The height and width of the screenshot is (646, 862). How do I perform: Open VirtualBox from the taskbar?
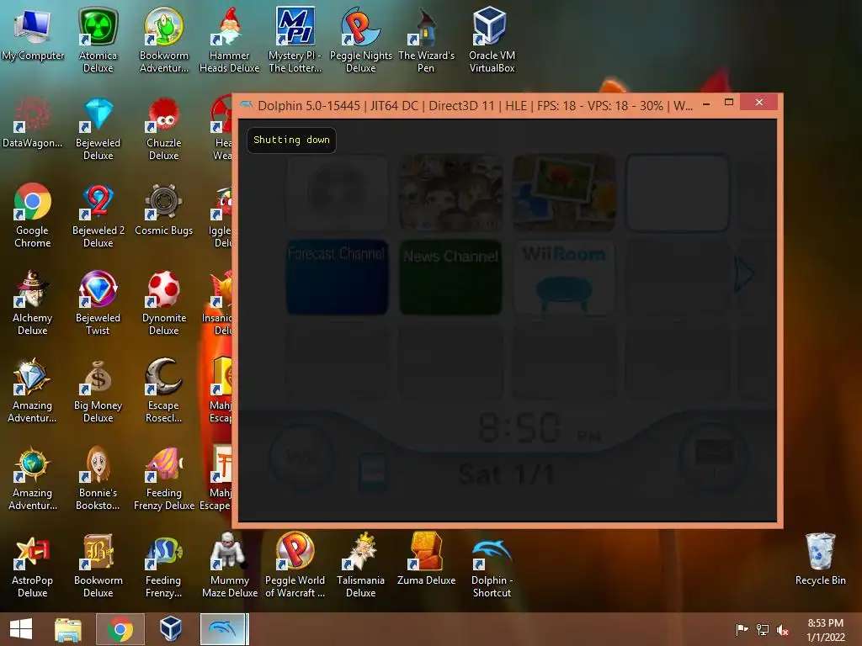[x=170, y=629]
